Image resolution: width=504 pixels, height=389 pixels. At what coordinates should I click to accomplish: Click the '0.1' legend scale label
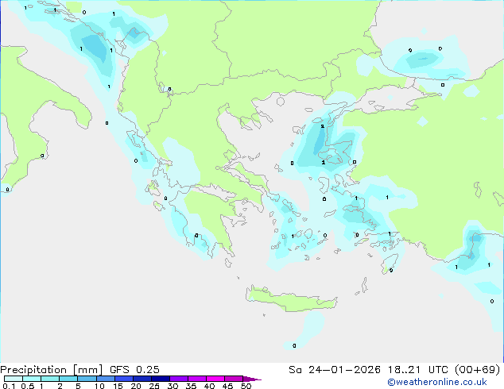point(9,386)
